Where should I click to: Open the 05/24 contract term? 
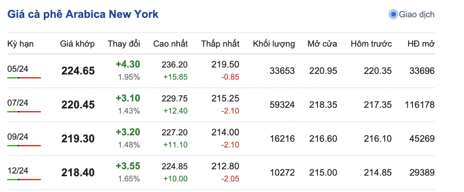coord(18,69)
